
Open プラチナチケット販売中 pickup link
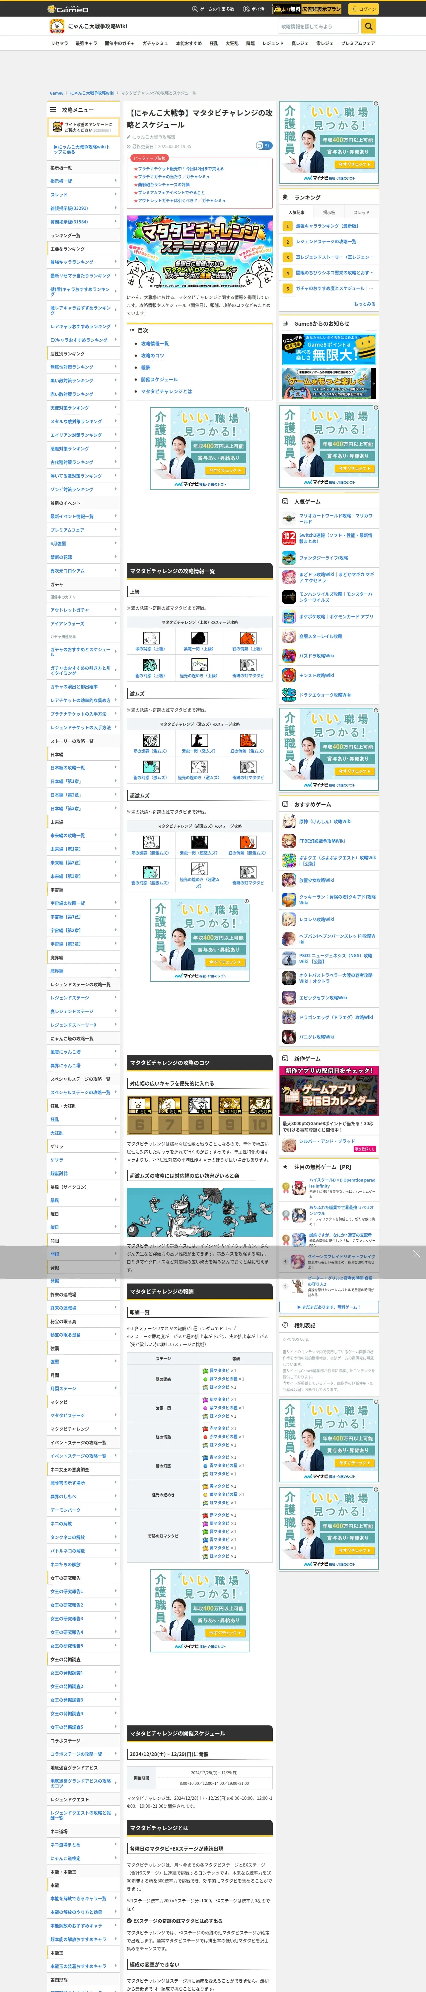[x=181, y=169]
